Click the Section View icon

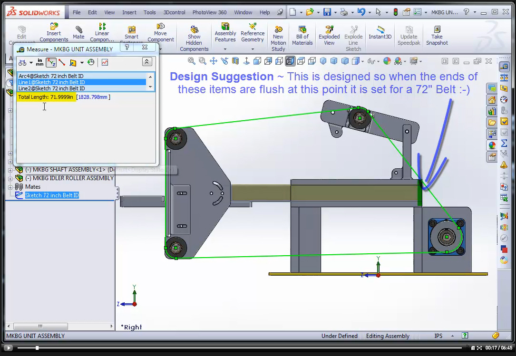point(235,61)
